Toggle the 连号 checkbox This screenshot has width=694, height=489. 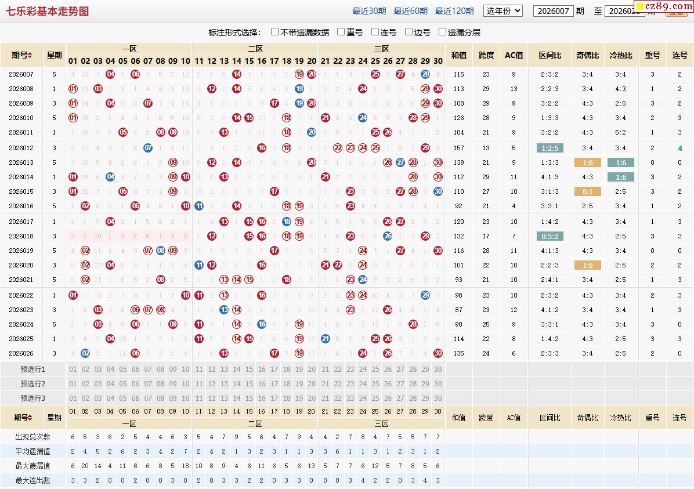tap(375, 32)
